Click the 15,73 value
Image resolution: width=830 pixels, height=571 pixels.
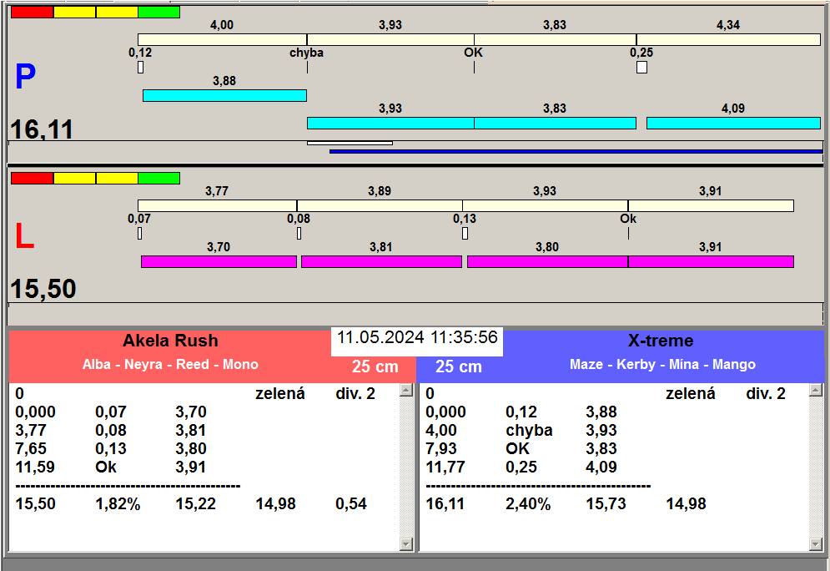pos(606,503)
